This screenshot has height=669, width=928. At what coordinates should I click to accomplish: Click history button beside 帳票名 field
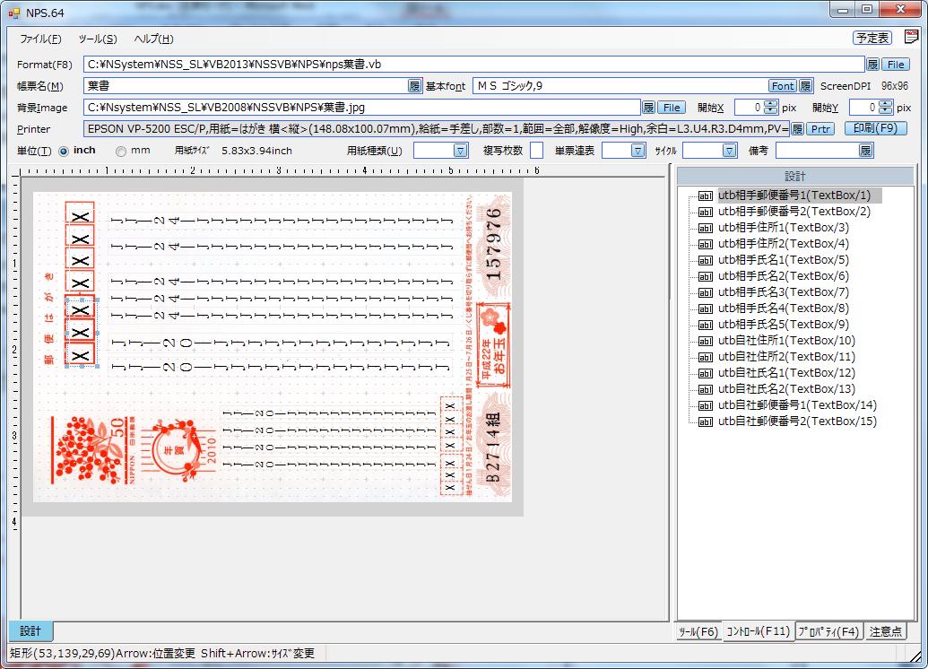(x=414, y=86)
